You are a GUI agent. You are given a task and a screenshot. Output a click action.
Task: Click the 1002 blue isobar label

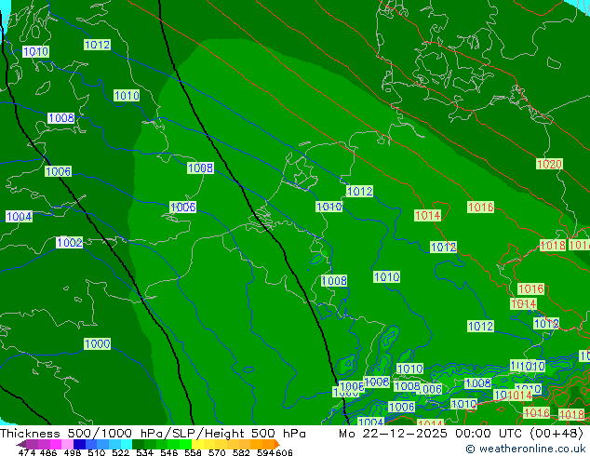click(69, 243)
